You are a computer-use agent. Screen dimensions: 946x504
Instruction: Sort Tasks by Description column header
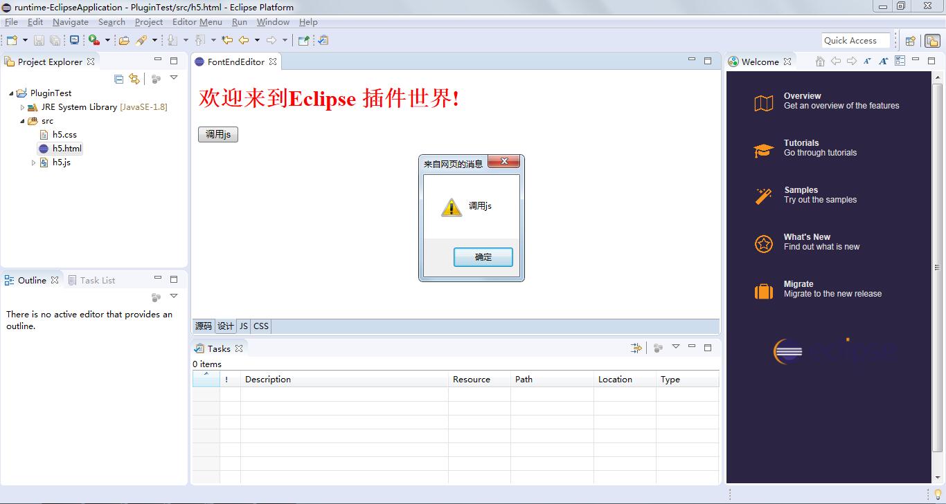344,380
